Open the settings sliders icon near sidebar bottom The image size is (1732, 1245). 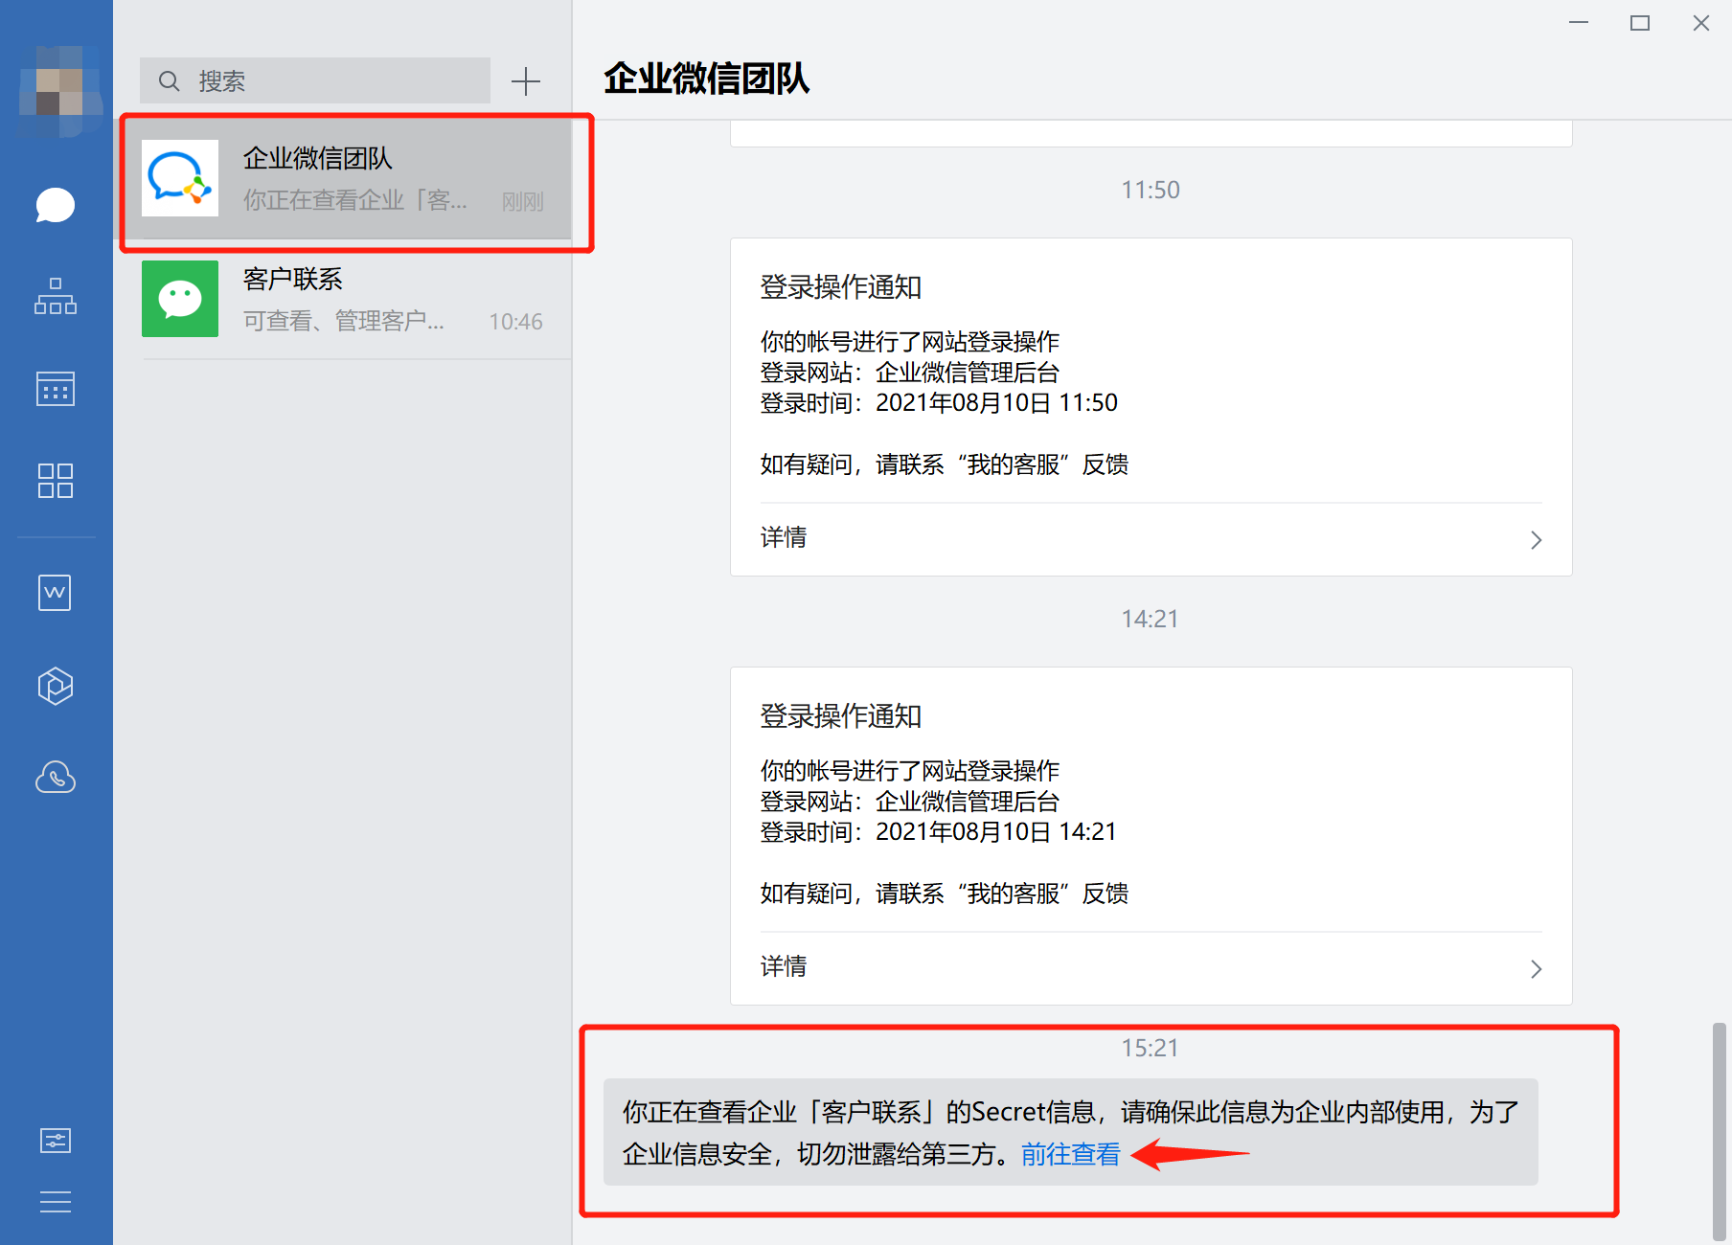point(56,1141)
